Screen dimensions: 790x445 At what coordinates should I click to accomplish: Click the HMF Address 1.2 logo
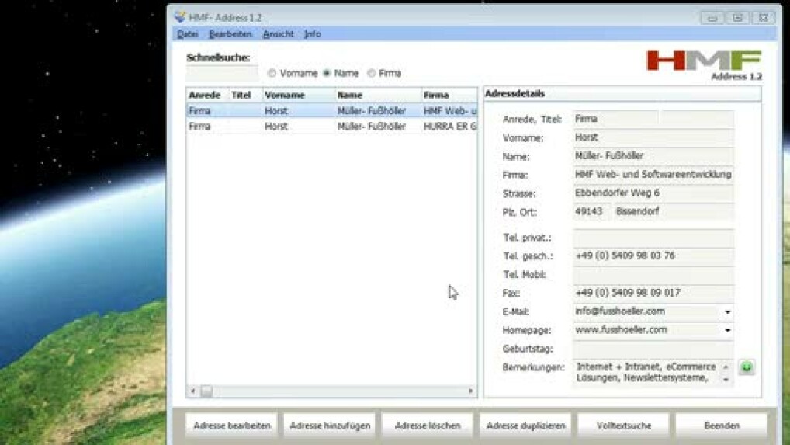(x=704, y=64)
